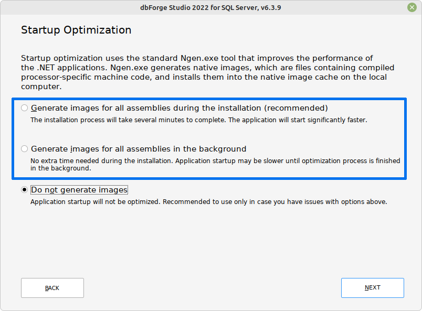The image size is (422, 311).
Task: Select the Do not generate images option
Action: point(25,190)
